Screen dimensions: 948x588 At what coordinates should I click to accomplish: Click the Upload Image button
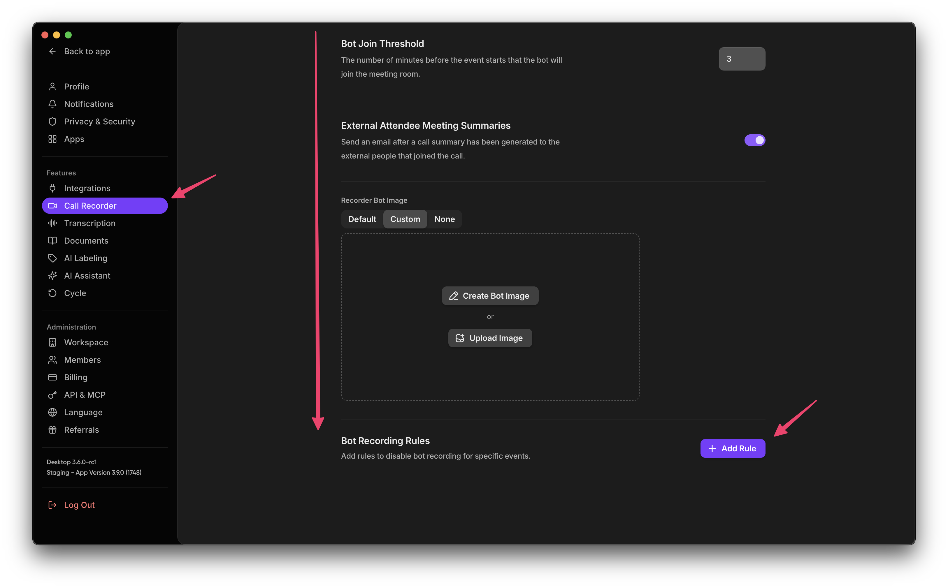[490, 337]
